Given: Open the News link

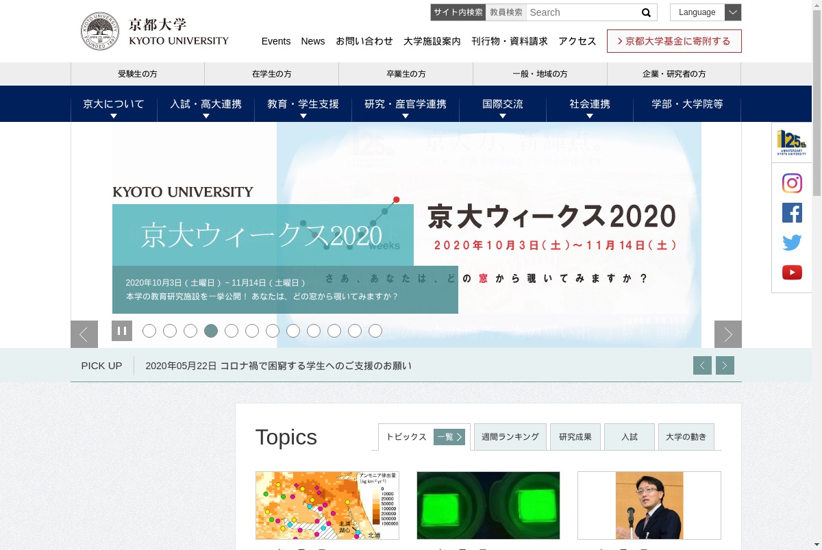Looking at the screenshot, I should pos(313,41).
